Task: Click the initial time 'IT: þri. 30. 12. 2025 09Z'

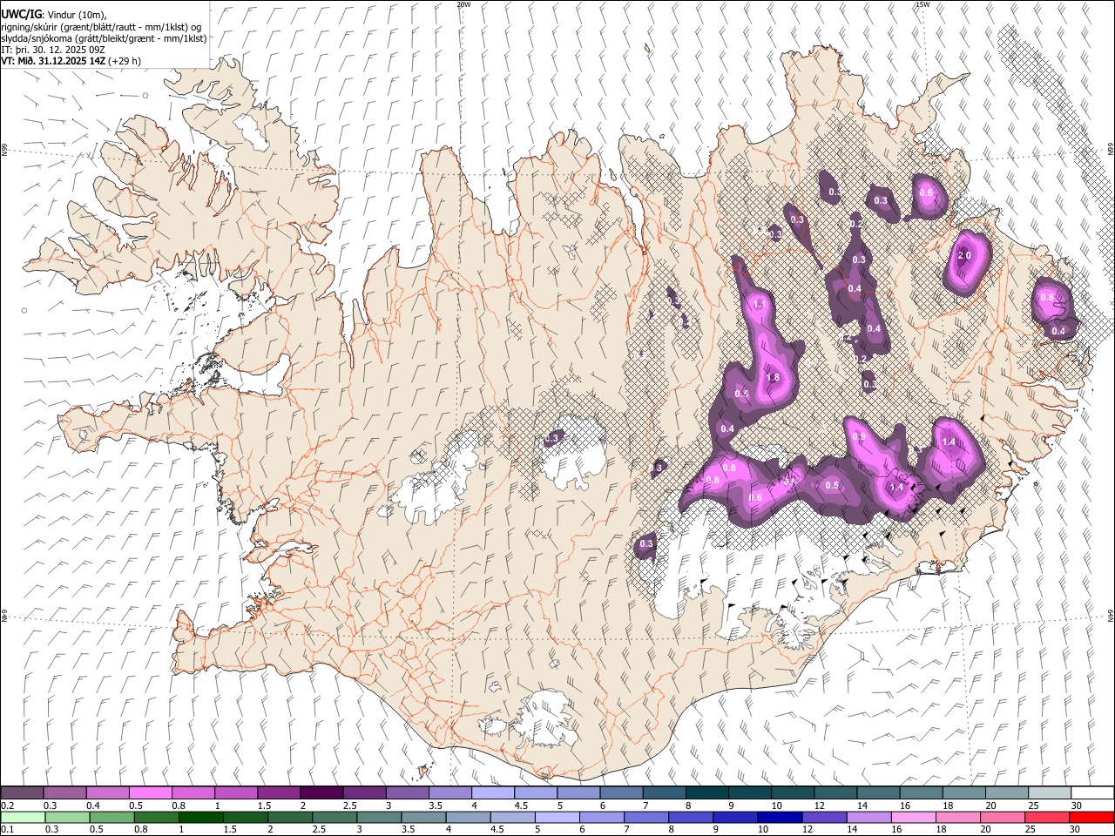Action: pyautogui.click(x=54, y=50)
